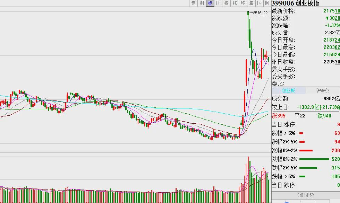The width and height of the screenshot is (340, 203).
Task: Collapse the side panel arrow icon
Action: pos(267,3)
